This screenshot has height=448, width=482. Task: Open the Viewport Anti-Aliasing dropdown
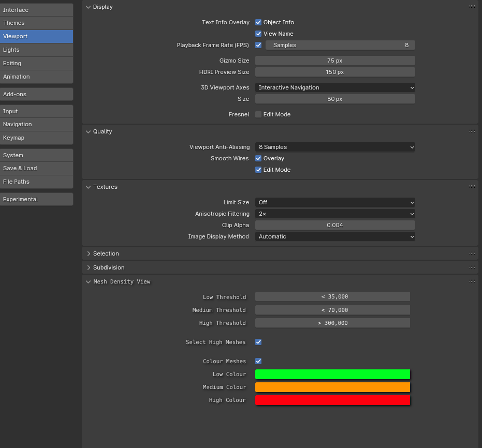click(335, 147)
